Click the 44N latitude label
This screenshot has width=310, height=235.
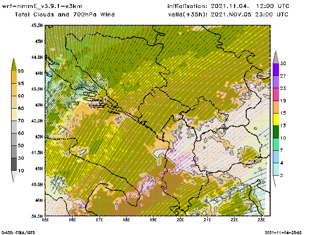tap(39, 73)
